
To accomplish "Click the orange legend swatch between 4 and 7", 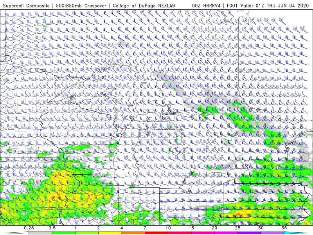I will (133, 233).
